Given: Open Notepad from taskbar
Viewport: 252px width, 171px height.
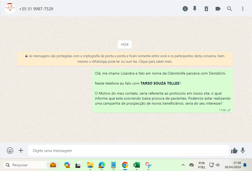Looking at the screenshot, I should [113, 165].
